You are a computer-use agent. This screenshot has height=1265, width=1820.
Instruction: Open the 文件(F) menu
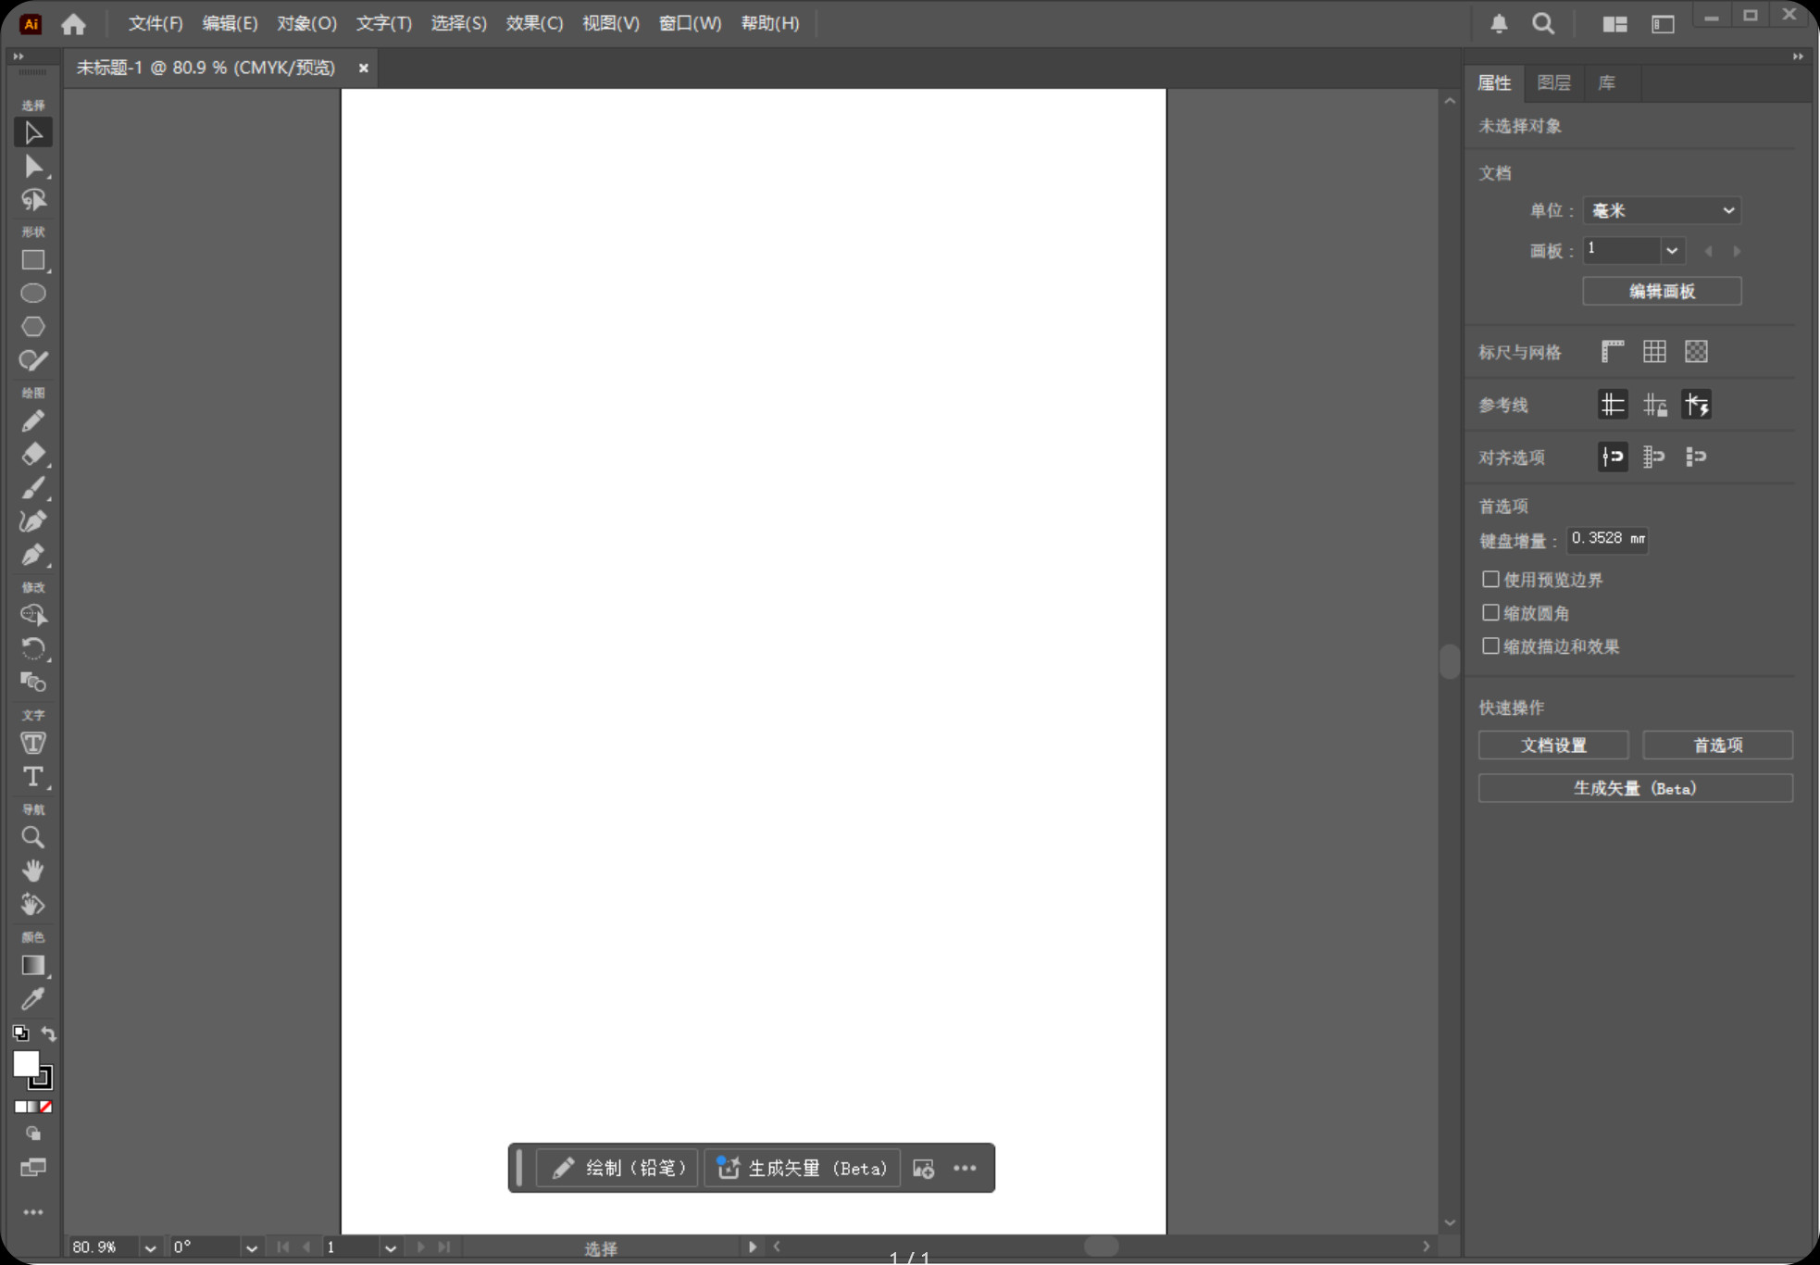click(155, 23)
